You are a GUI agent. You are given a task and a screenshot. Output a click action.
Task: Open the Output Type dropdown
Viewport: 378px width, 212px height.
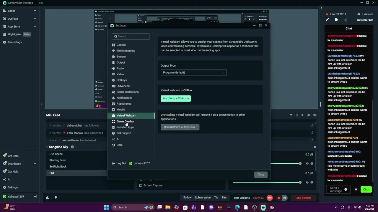(x=193, y=72)
